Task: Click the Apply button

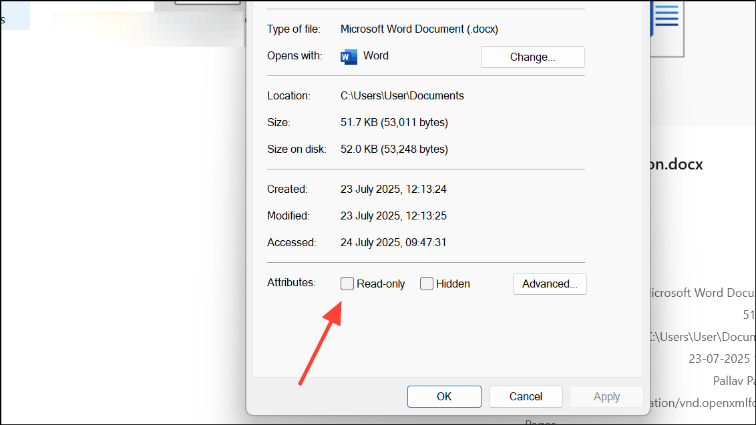Action: 606,396
